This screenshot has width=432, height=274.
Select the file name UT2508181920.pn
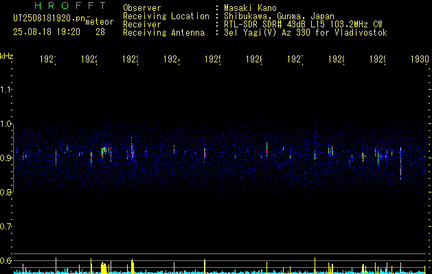click(x=49, y=18)
